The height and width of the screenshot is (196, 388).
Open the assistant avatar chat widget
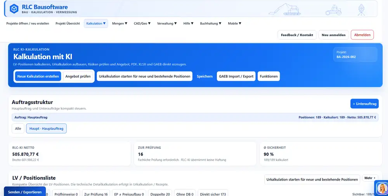pos(382,188)
